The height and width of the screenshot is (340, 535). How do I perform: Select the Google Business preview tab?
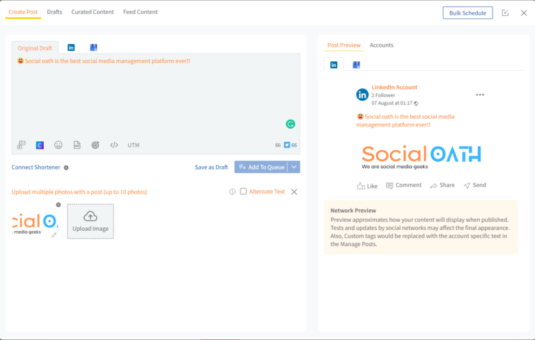pos(356,65)
